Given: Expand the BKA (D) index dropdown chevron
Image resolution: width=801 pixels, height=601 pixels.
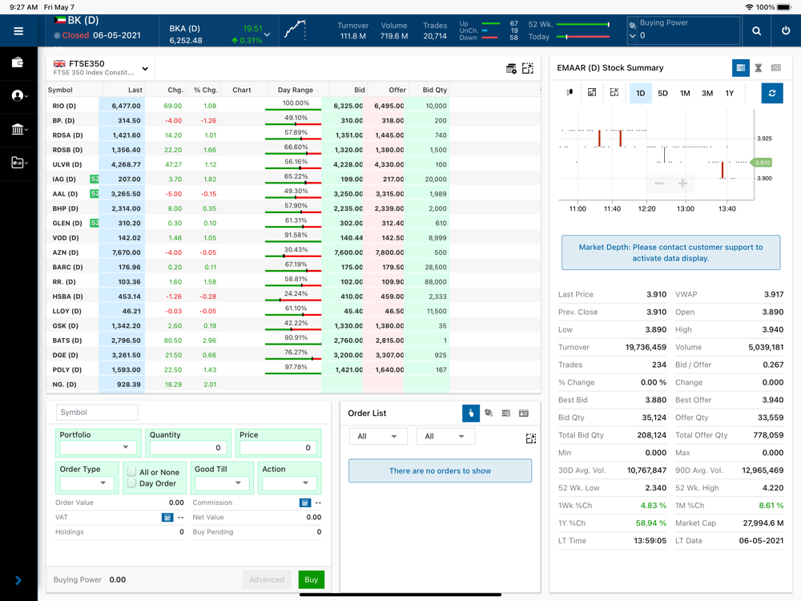Looking at the screenshot, I should click(268, 34).
